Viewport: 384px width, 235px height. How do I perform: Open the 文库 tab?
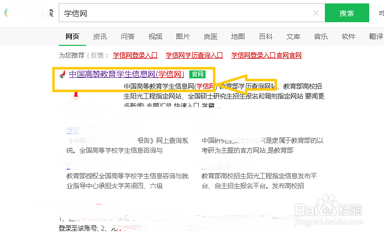(x=293, y=36)
